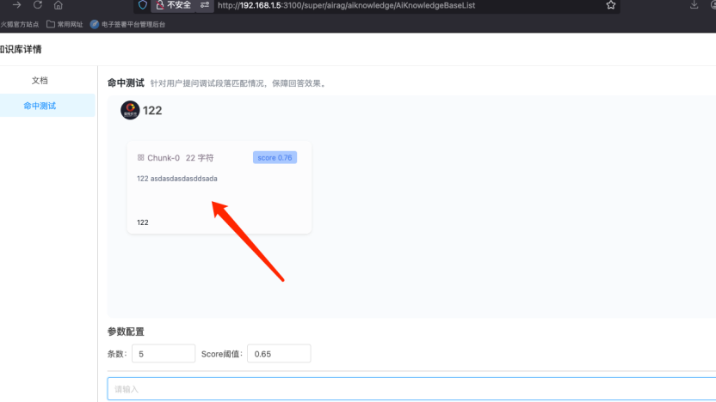Open the 常用网址 bookmarks folder
This screenshot has height=402, width=716.
point(64,25)
